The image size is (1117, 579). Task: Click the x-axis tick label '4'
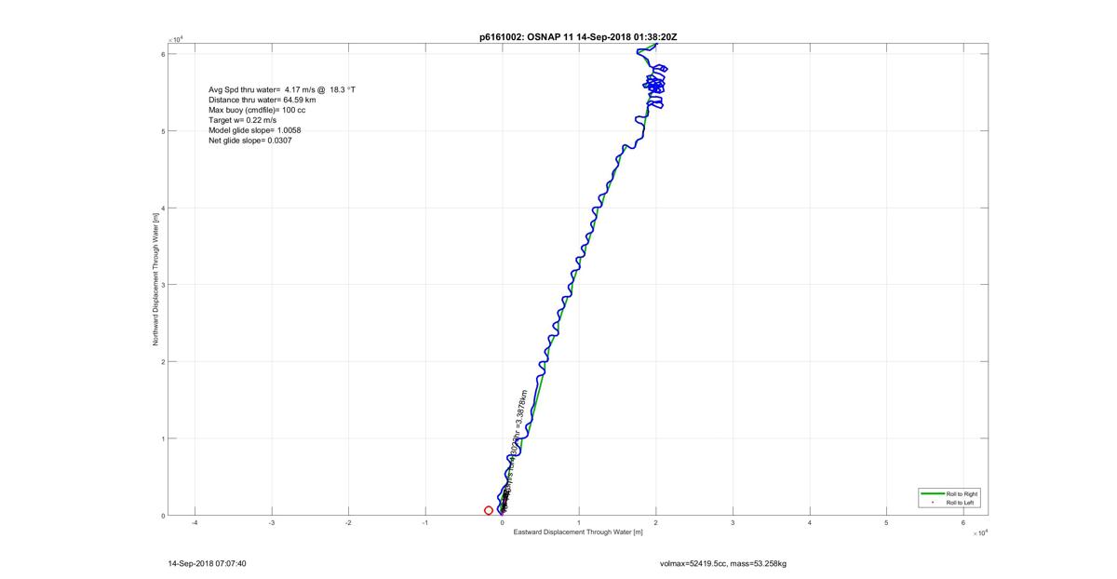(x=810, y=523)
